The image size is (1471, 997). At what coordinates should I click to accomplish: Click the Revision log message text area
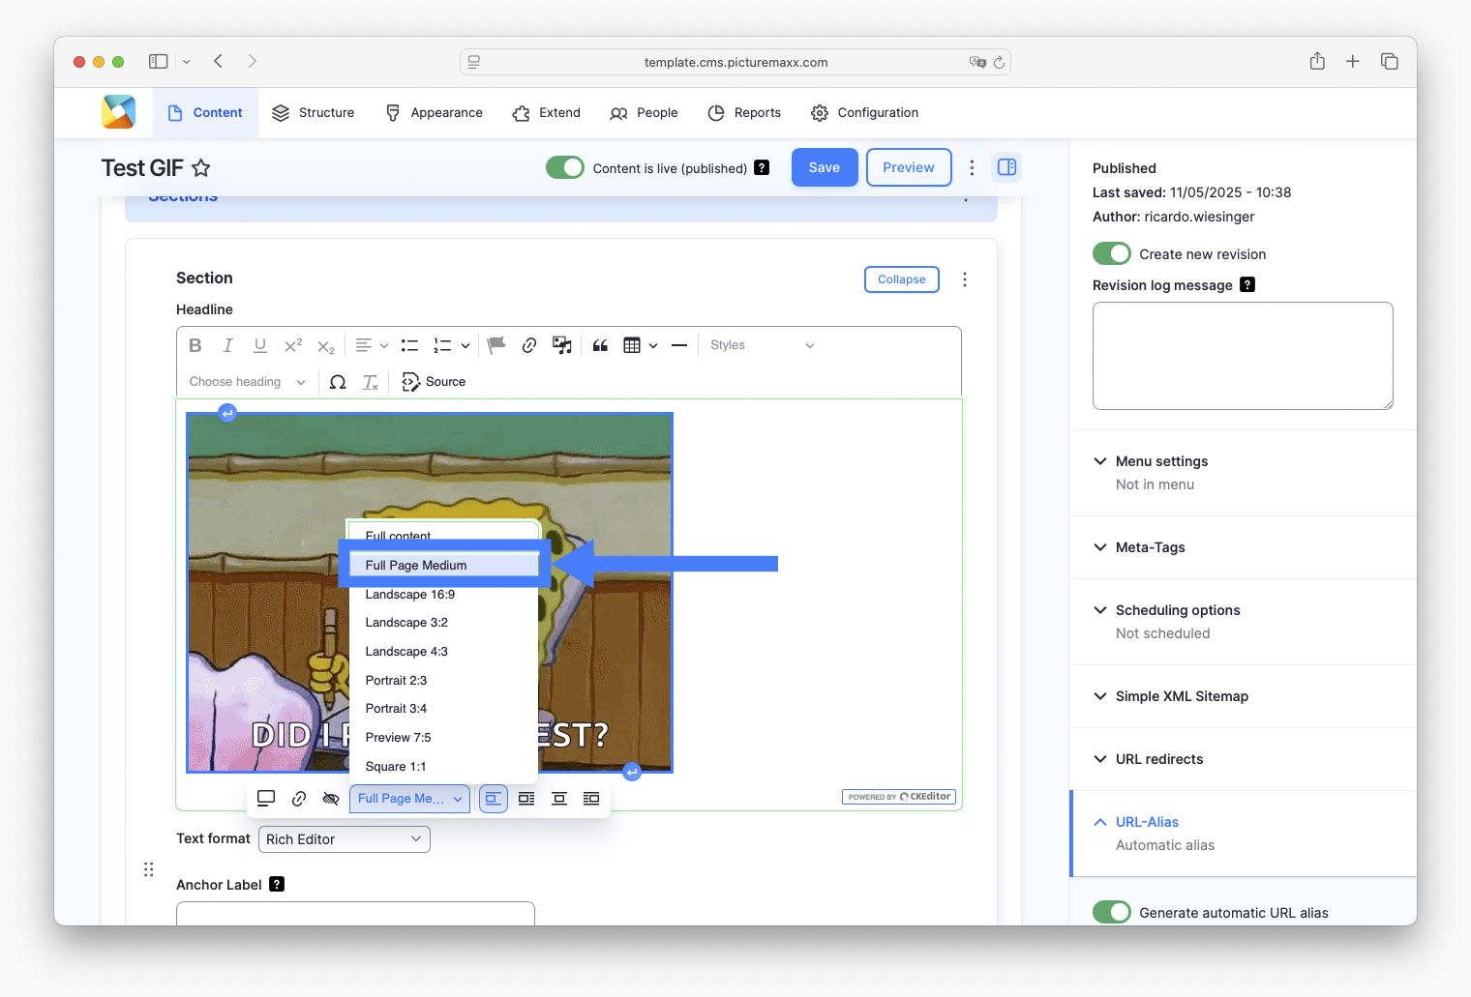[x=1242, y=356]
